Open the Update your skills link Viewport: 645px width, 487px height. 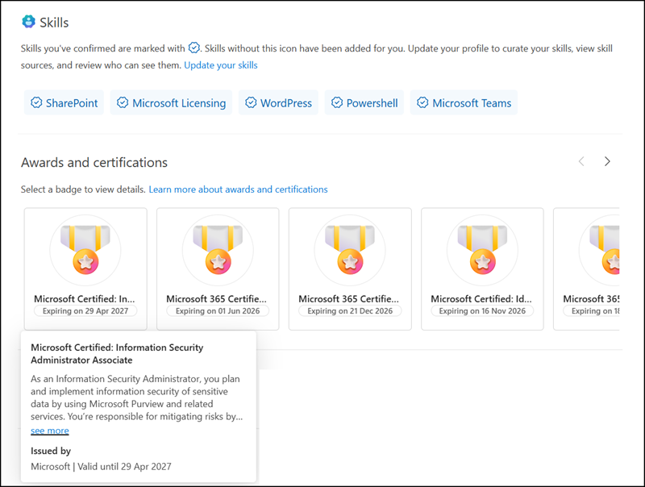[220, 65]
